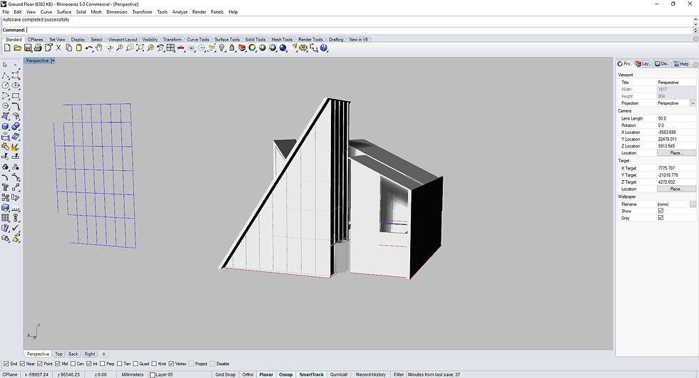Click the Layer 05 color swatch in the status bar
This screenshot has height=378, width=699.
pos(153,375)
